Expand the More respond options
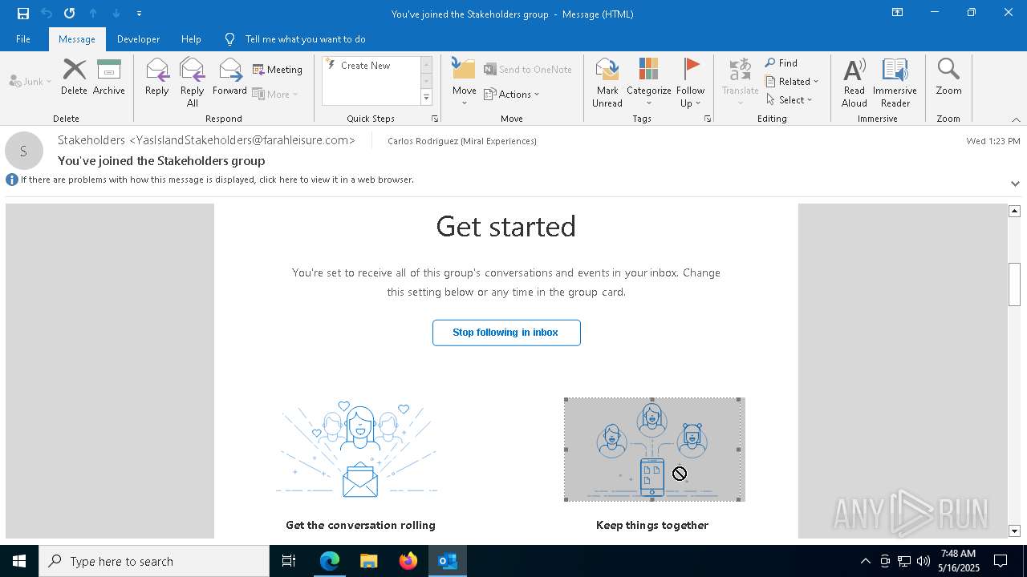Viewport: 1027px width, 577px height. 275,94
